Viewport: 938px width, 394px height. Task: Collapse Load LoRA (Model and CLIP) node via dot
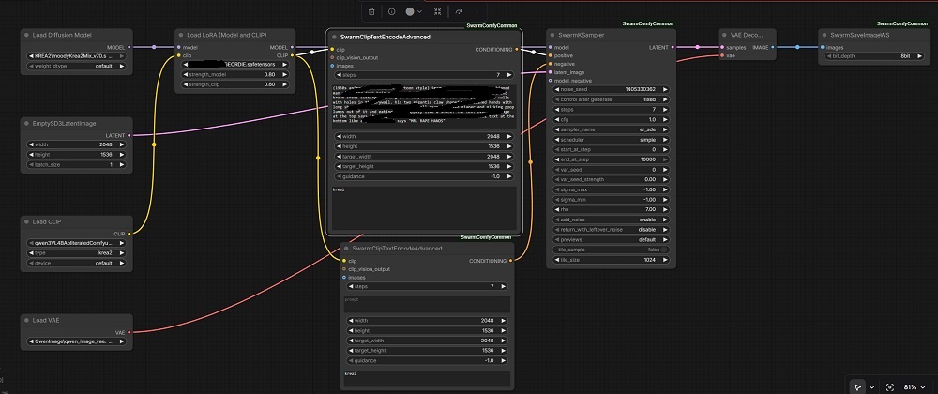click(181, 36)
